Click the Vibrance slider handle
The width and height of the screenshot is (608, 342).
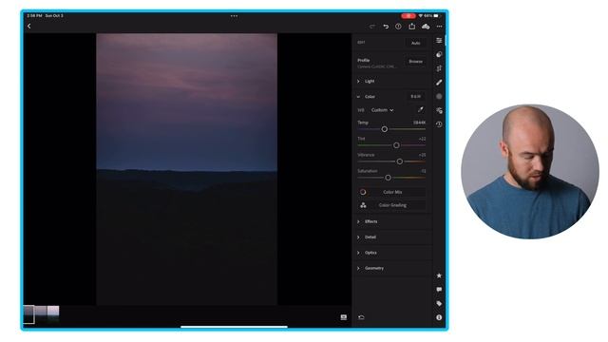click(399, 161)
